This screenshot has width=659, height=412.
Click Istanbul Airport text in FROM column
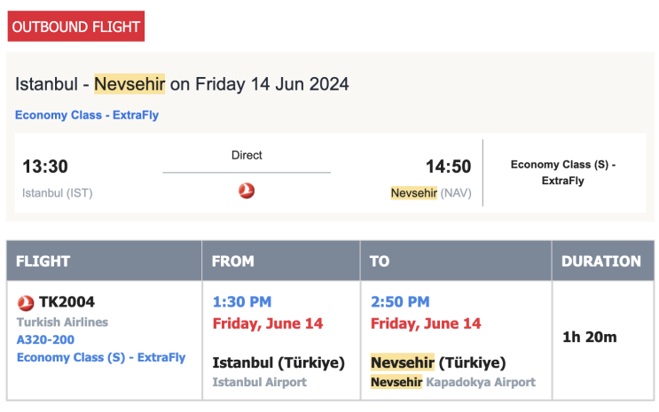(260, 382)
